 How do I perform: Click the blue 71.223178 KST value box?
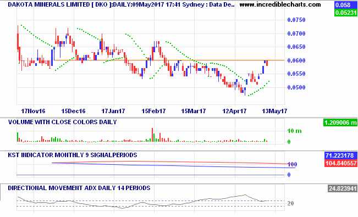(340, 155)
